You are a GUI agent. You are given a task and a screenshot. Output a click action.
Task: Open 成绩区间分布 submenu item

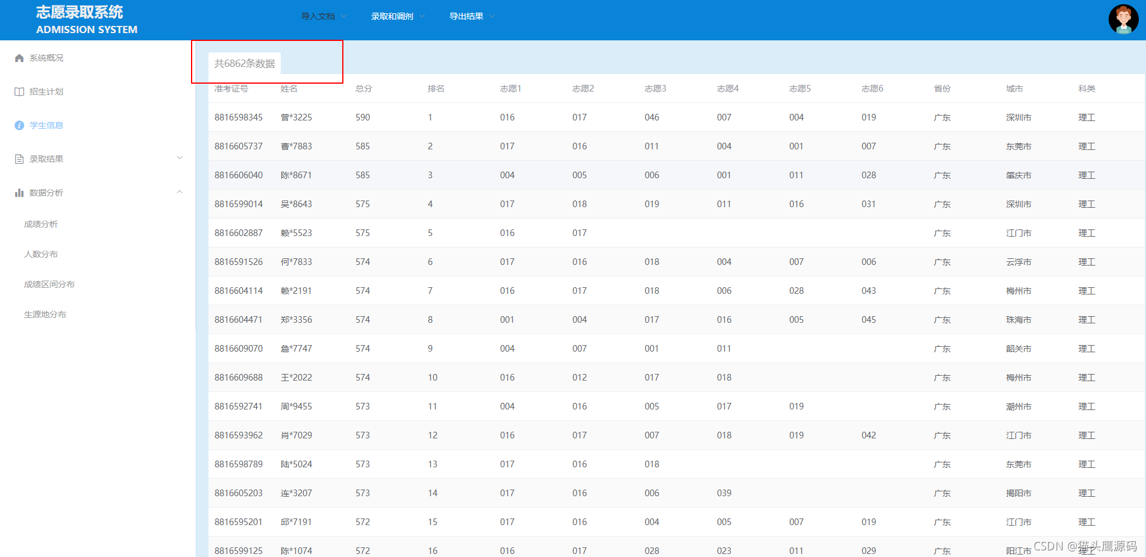tap(49, 284)
